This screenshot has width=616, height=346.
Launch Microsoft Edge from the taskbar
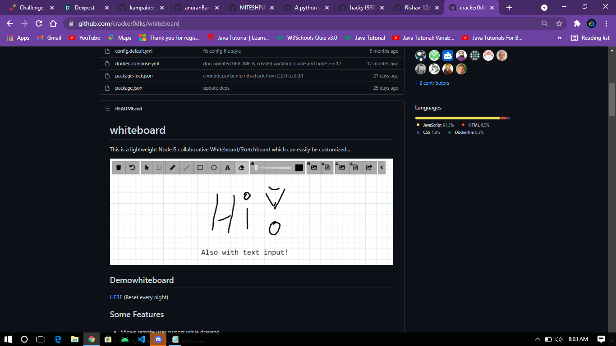click(58, 339)
